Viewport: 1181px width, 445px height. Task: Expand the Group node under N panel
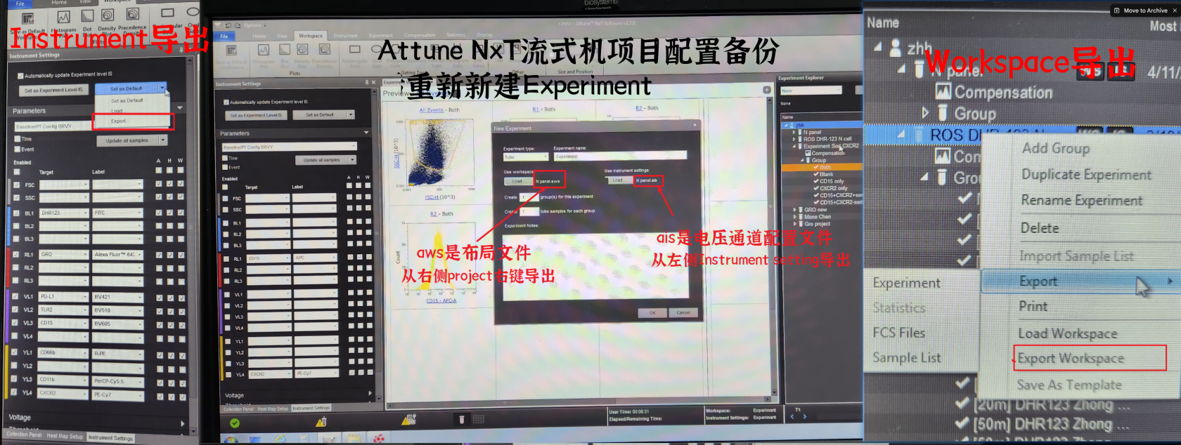[x=925, y=113]
